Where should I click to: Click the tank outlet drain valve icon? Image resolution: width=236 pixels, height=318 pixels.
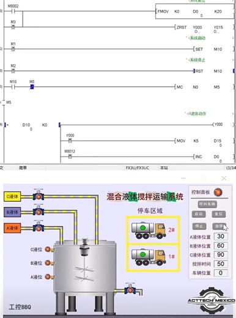tap(130, 289)
